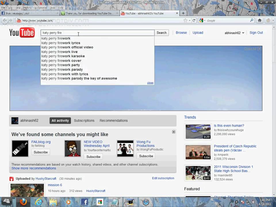The height and width of the screenshot is (207, 276).
Task: Open the History menu
Action: pyautogui.click(x=27, y=8)
